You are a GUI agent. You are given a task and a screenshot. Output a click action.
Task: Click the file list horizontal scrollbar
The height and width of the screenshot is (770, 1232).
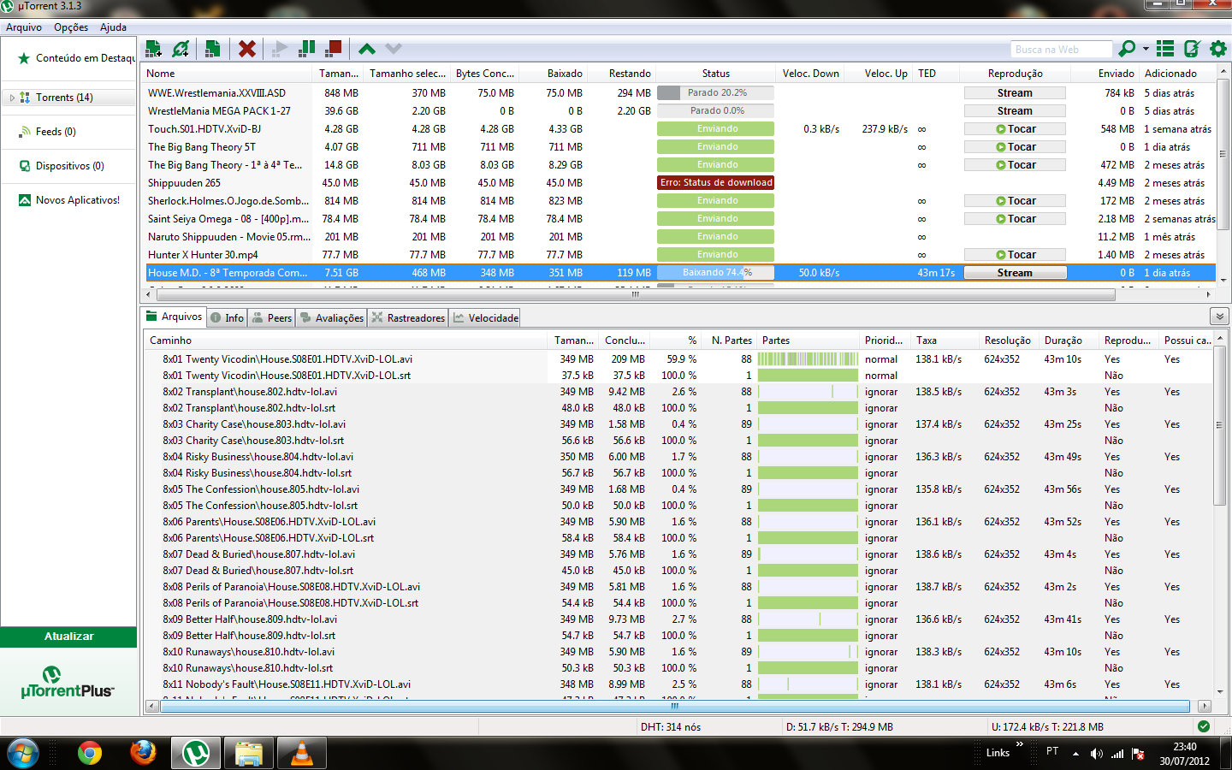tap(674, 707)
